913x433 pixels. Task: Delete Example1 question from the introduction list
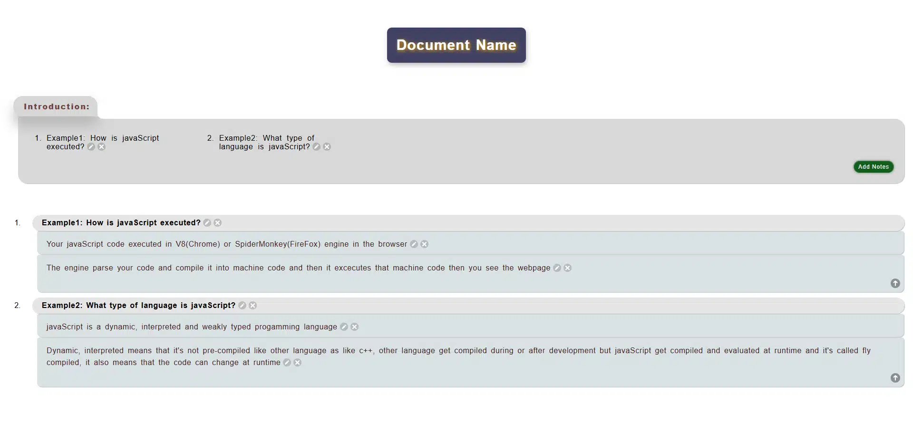[101, 147]
